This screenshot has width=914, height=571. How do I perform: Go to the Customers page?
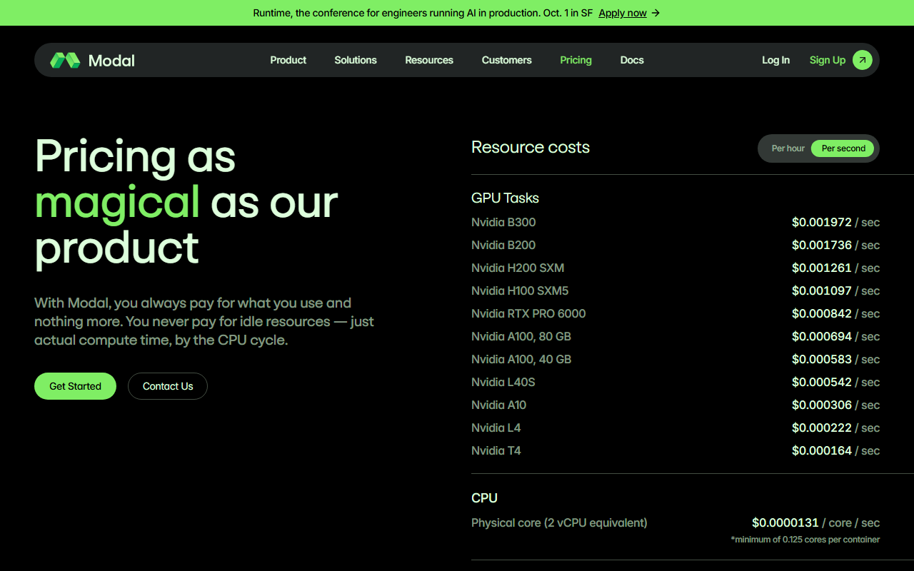[x=506, y=60]
